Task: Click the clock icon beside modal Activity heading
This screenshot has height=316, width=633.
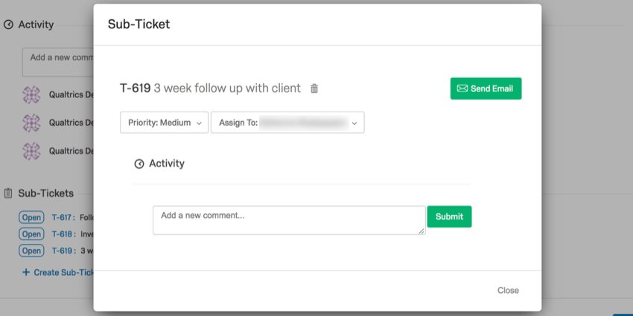Action: [x=139, y=164]
